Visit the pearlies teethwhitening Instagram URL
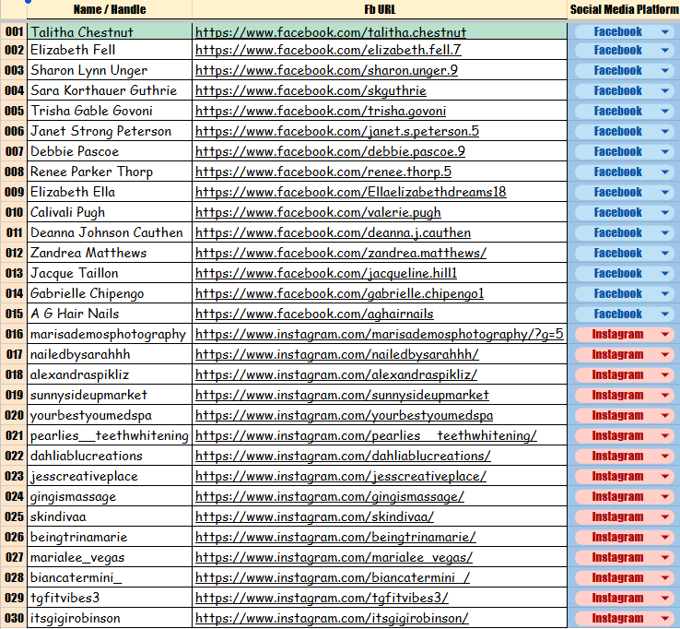This screenshot has height=629, width=680. click(x=366, y=436)
